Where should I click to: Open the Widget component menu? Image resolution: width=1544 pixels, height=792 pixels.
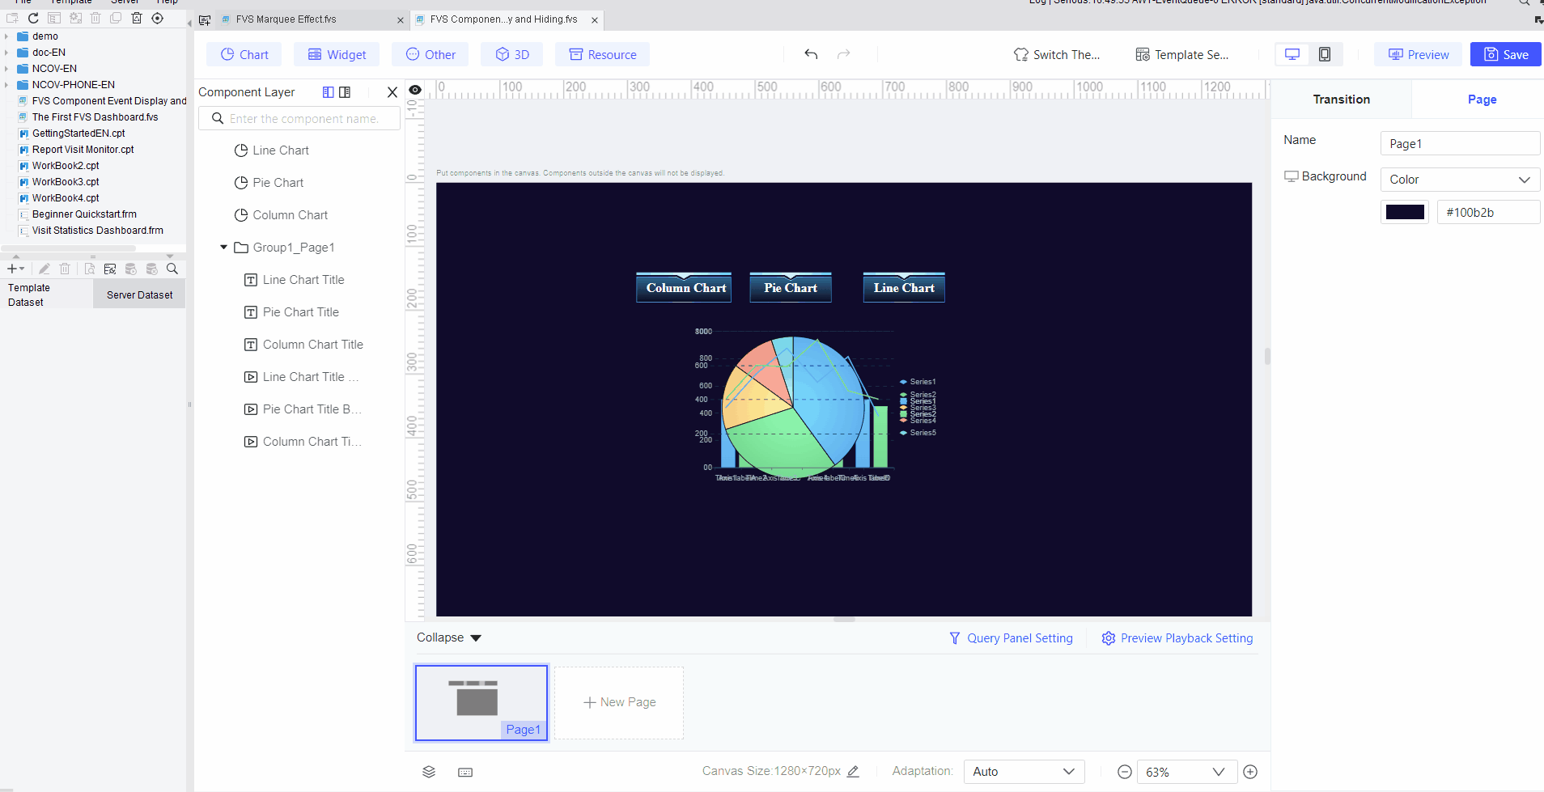pos(337,54)
